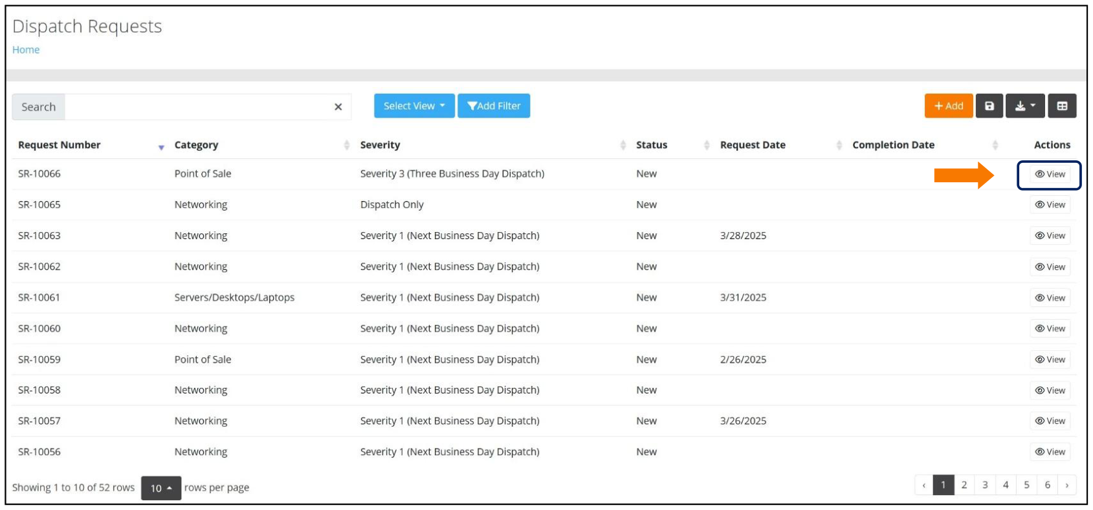
Task: View request SR-10059
Action: click(1050, 359)
